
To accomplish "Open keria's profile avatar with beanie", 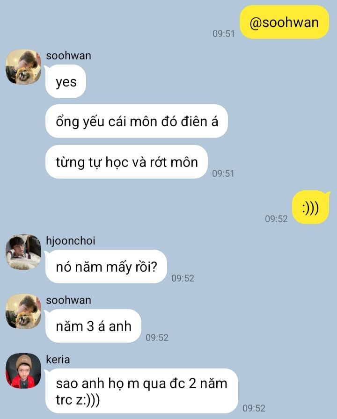I will click(23, 371).
